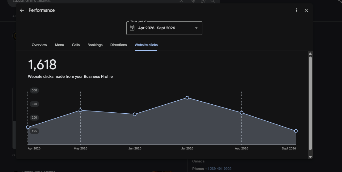Click the search magnifier icon in background search bar

pos(213,1)
